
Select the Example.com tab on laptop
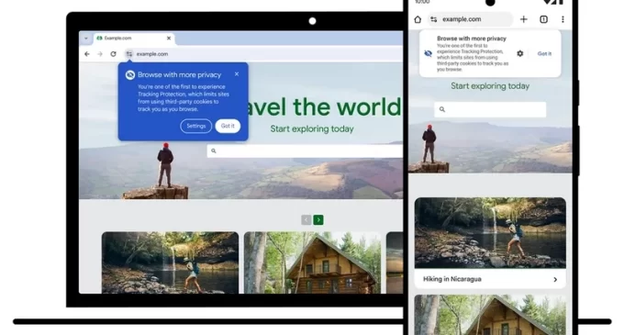133,39
